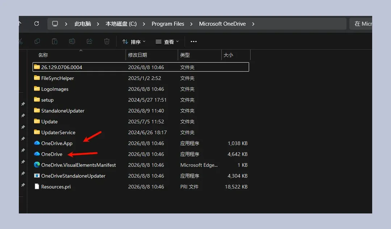The width and height of the screenshot is (391, 229).
Task: Select the FileSyncHelper folder name
Action: 58,78
